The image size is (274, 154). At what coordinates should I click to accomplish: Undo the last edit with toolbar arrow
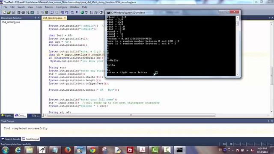[52, 12]
